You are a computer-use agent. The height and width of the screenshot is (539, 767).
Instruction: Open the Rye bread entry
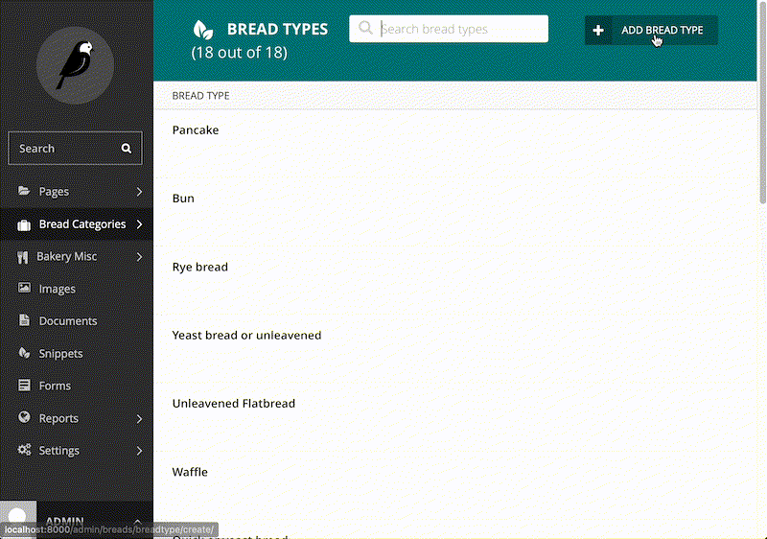(x=200, y=267)
